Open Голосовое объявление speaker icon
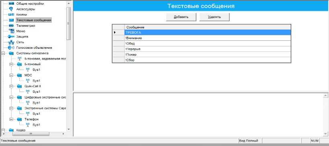The image size is (329, 146). tap(11, 48)
